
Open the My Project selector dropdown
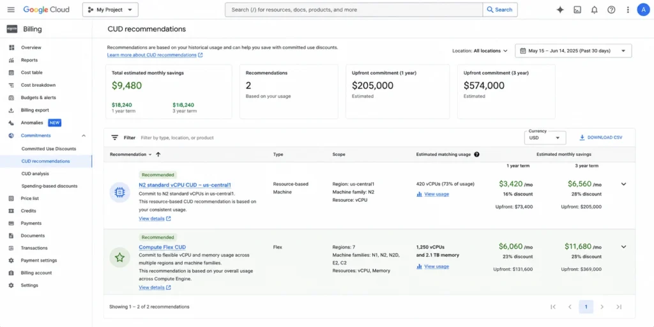[110, 10]
